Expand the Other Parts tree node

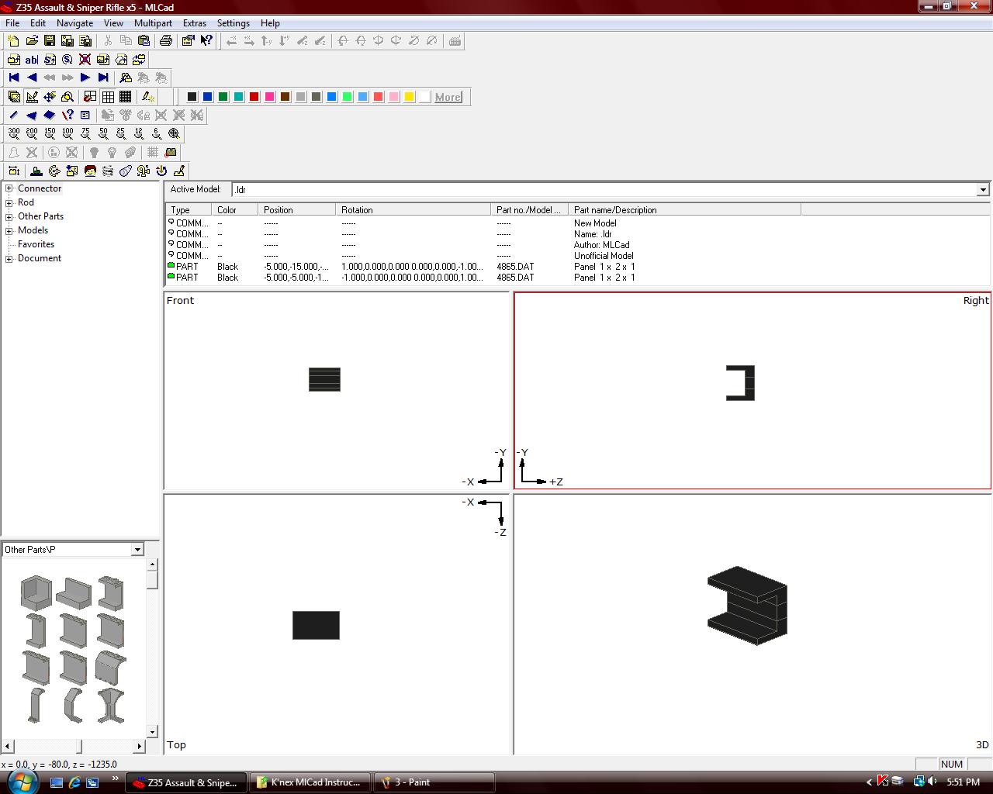click(9, 216)
